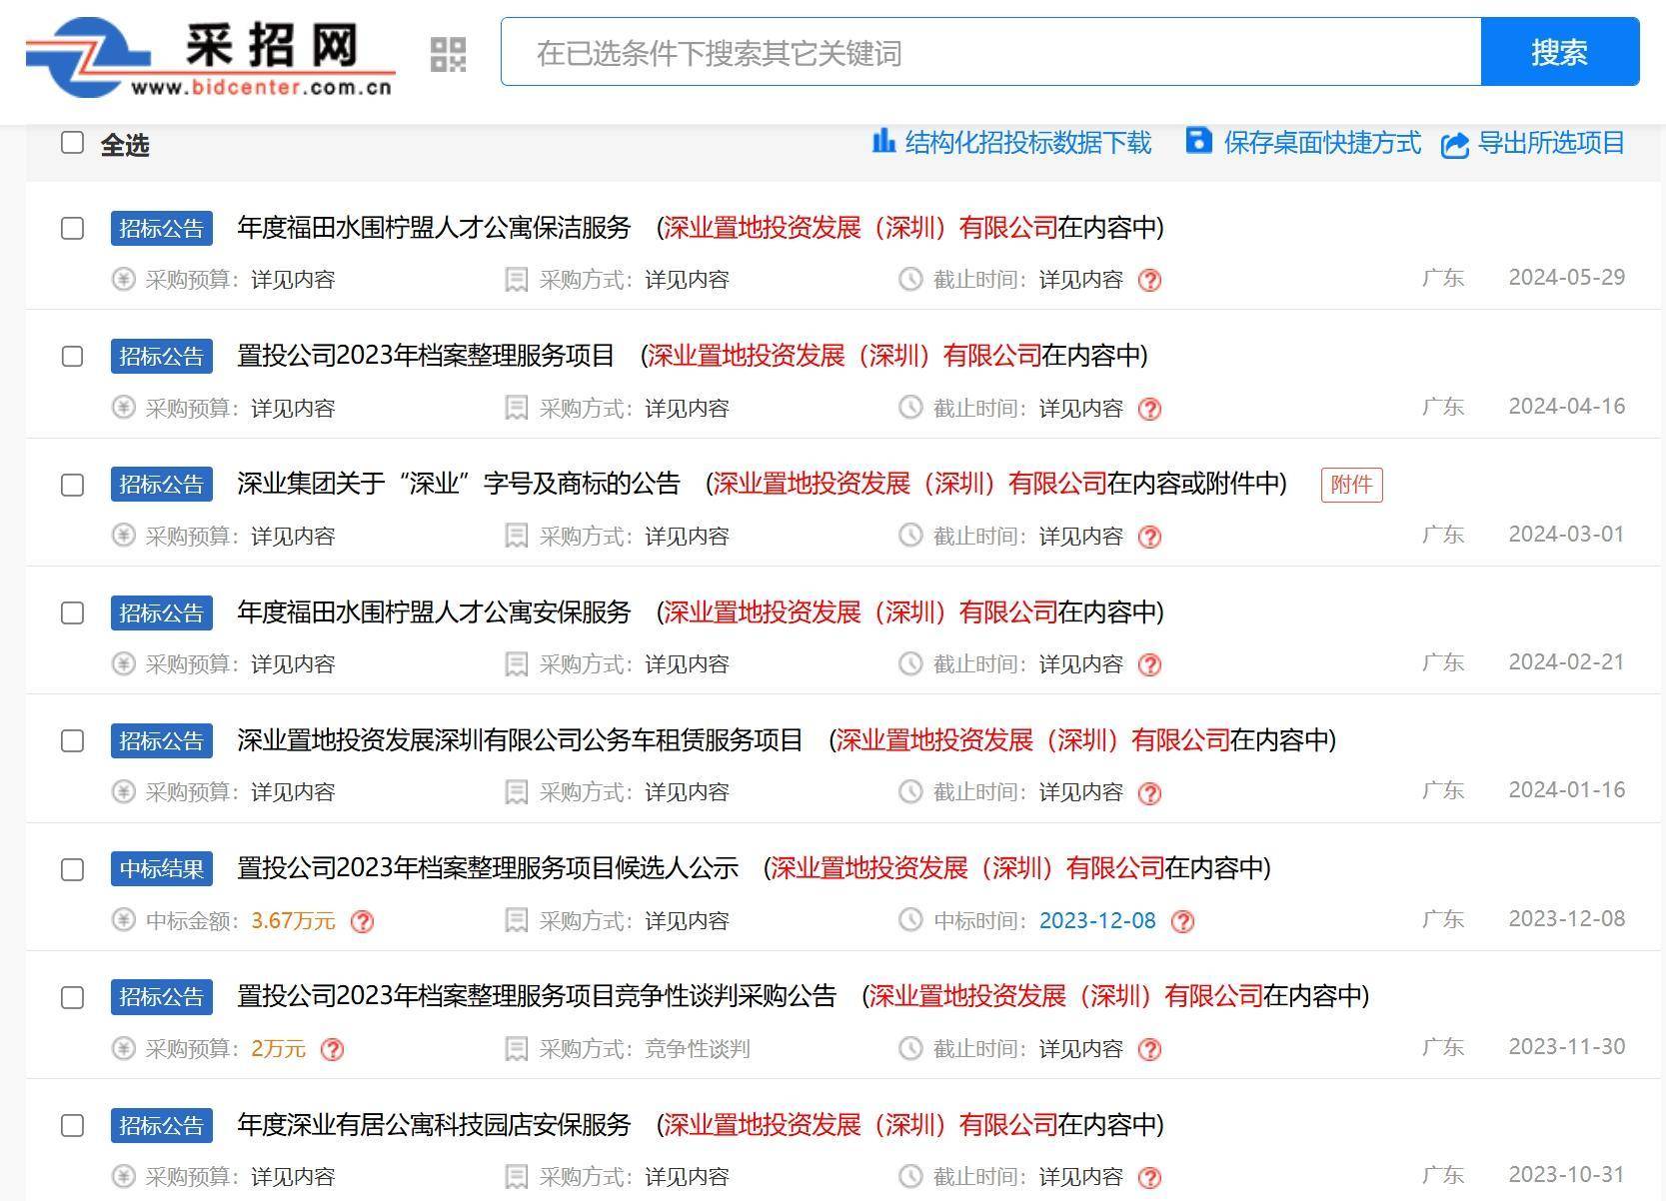
Task: Click the red question mark near first 截止时间
Action: (x=1149, y=281)
